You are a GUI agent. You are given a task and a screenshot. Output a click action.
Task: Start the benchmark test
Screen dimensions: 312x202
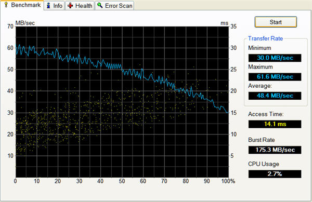coord(276,22)
